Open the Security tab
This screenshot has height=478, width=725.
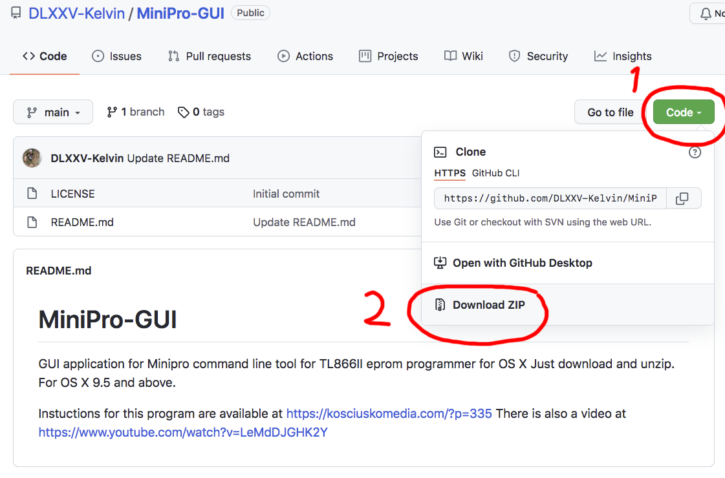coord(538,56)
